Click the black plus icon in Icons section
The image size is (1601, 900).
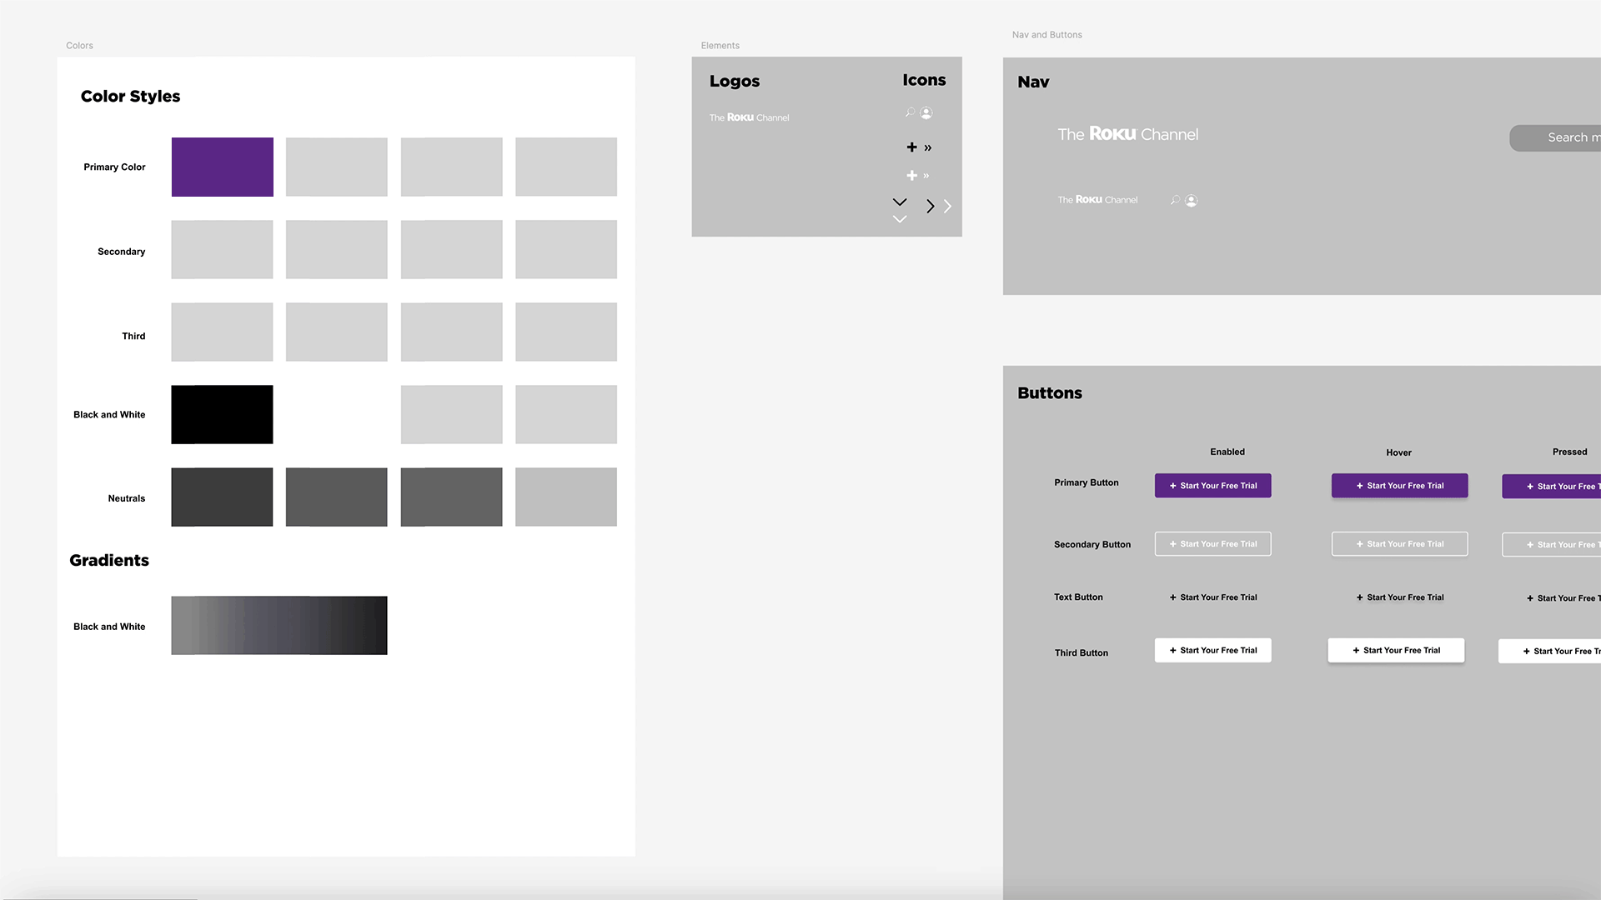click(x=911, y=147)
